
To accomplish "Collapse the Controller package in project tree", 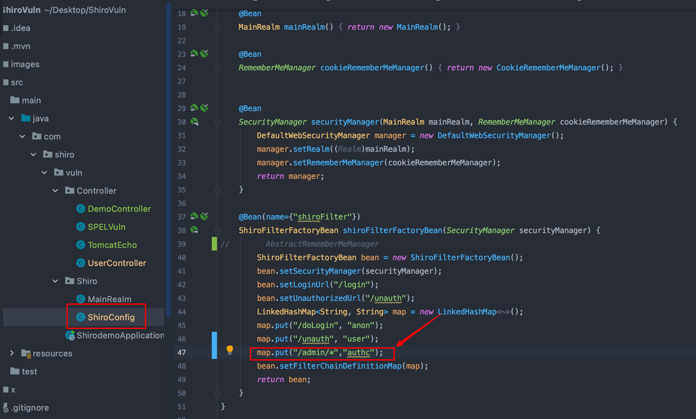I will [56, 191].
